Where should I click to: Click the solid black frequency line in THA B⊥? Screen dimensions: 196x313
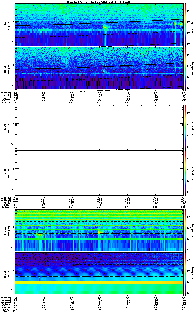pos(99,23)
